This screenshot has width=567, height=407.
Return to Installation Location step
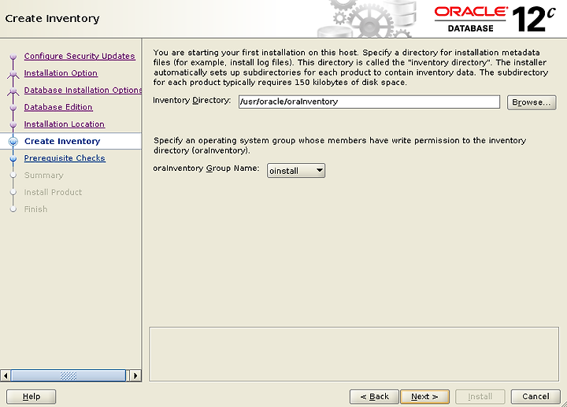(65, 124)
